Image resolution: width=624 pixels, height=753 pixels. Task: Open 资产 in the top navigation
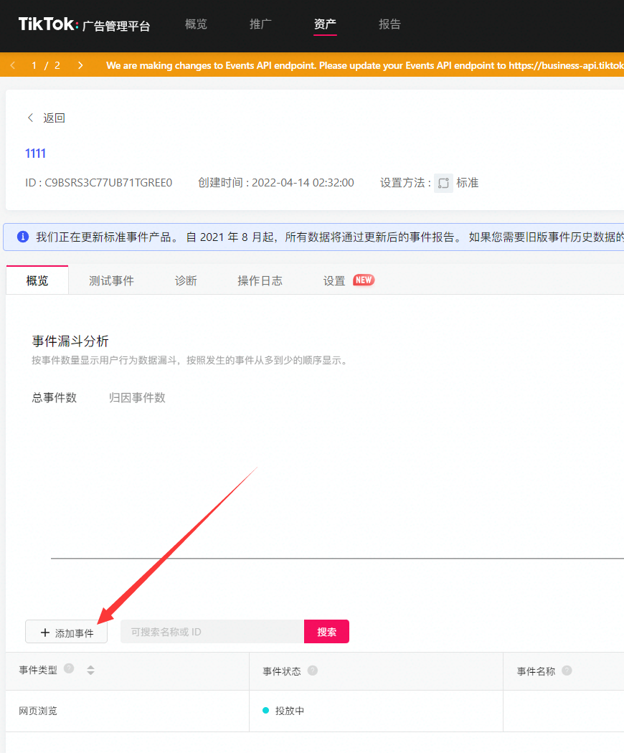(325, 24)
